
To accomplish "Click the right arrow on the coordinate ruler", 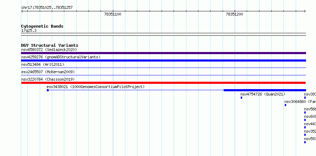I will point(305,11).
